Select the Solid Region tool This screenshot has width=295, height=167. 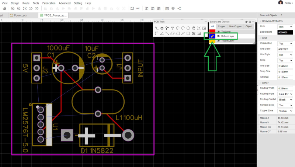pyautogui.click(x=178, y=33)
